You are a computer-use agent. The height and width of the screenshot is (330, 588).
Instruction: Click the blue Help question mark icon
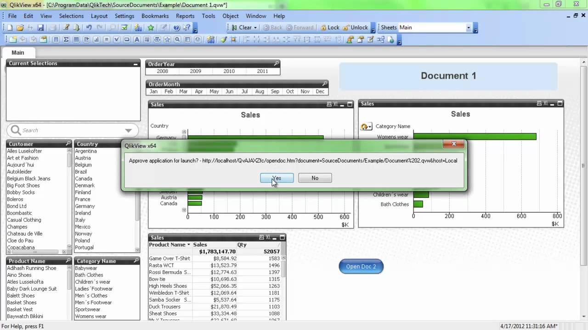pos(176,27)
